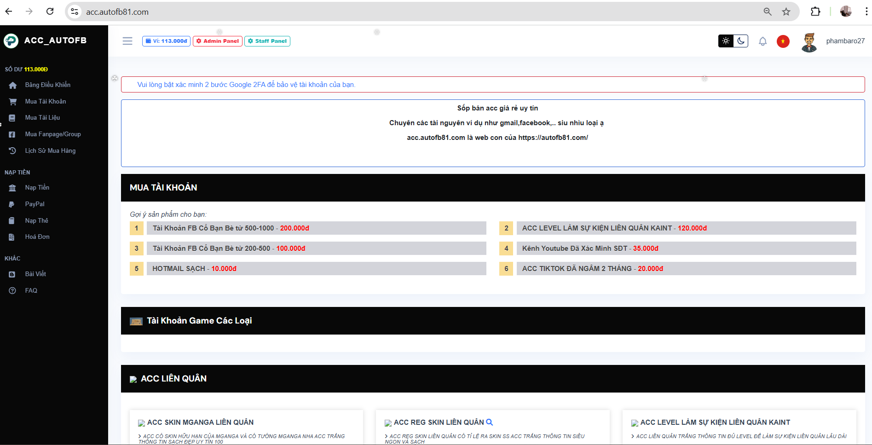Open Nạp Tiền menu item

(x=37, y=188)
